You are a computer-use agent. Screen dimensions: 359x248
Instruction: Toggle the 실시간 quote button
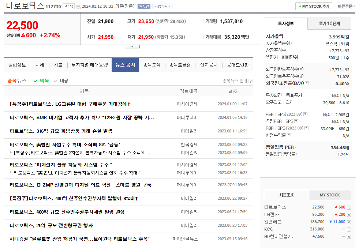pyautogui.click(x=144, y=7)
